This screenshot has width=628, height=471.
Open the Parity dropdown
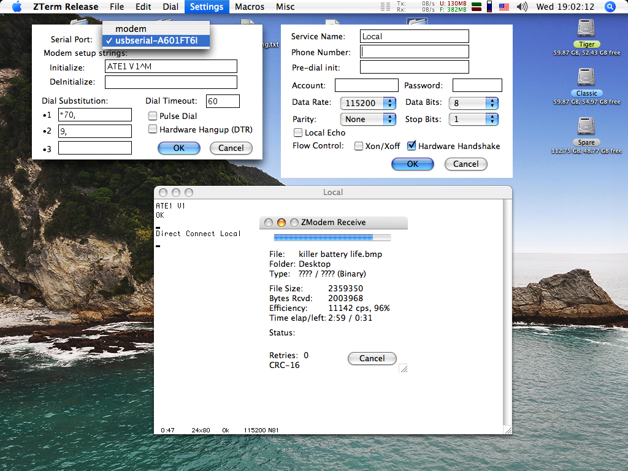(368, 119)
